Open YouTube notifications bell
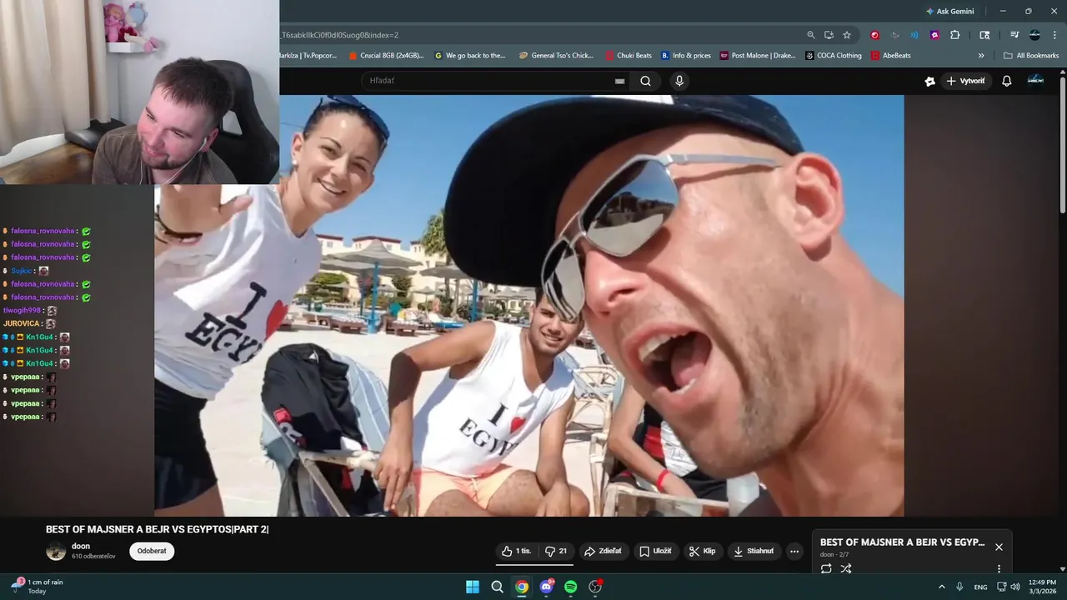1067x600 pixels. click(1006, 81)
